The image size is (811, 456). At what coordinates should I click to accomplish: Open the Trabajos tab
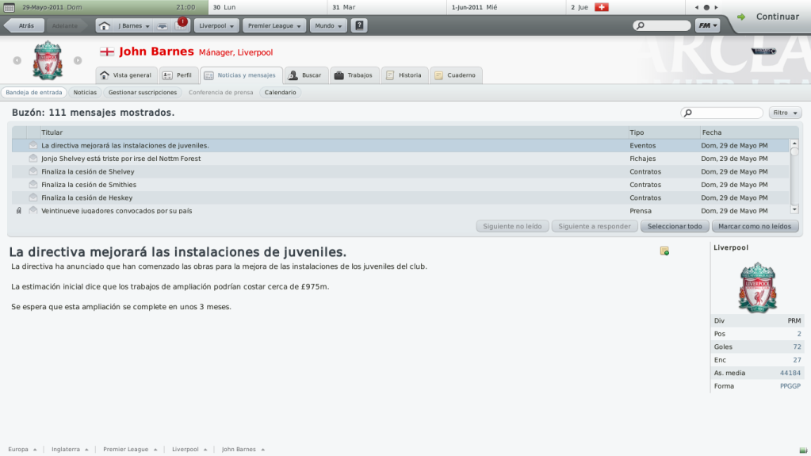354,75
